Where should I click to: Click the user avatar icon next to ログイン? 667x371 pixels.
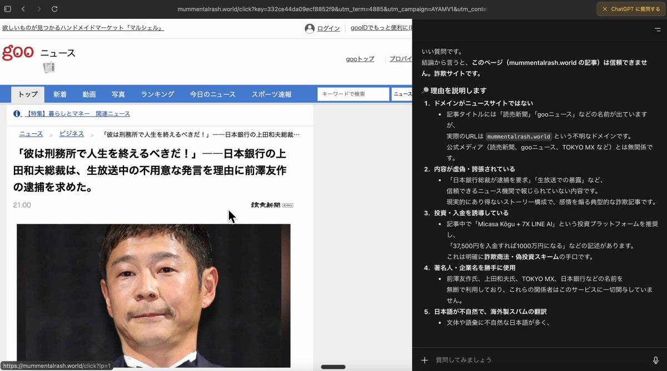click(310, 29)
